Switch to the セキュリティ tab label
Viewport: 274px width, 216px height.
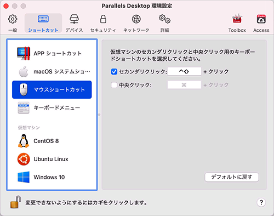[x=103, y=30]
